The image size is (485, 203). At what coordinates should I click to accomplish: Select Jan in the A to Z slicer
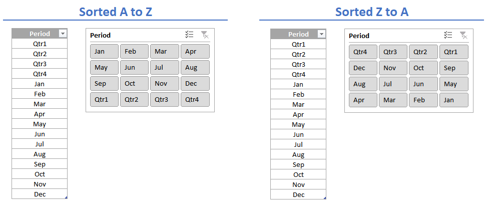(104, 52)
